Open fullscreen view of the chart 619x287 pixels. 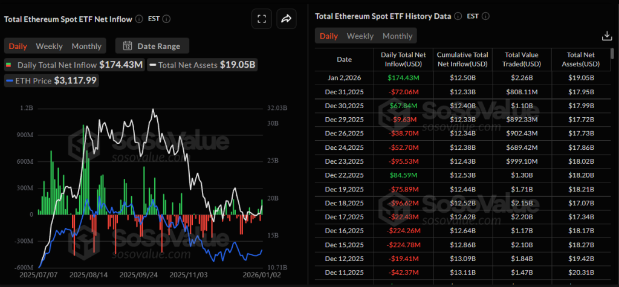262,19
